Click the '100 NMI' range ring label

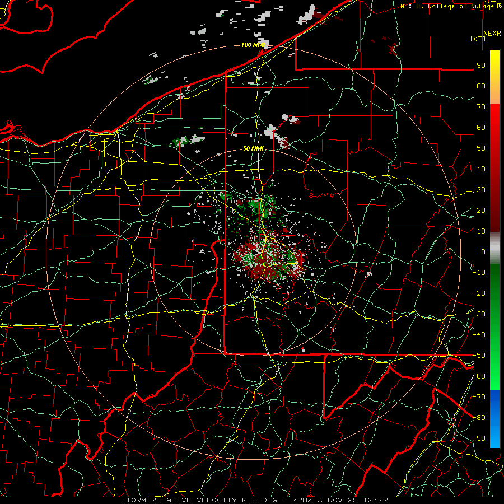pyautogui.click(x=253, y=45)
